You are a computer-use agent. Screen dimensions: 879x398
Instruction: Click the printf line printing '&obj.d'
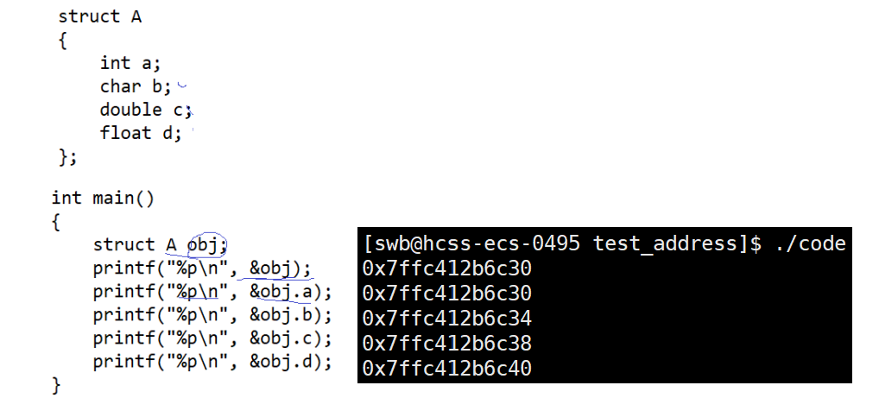pyautogui.click(x=212, y=362)
